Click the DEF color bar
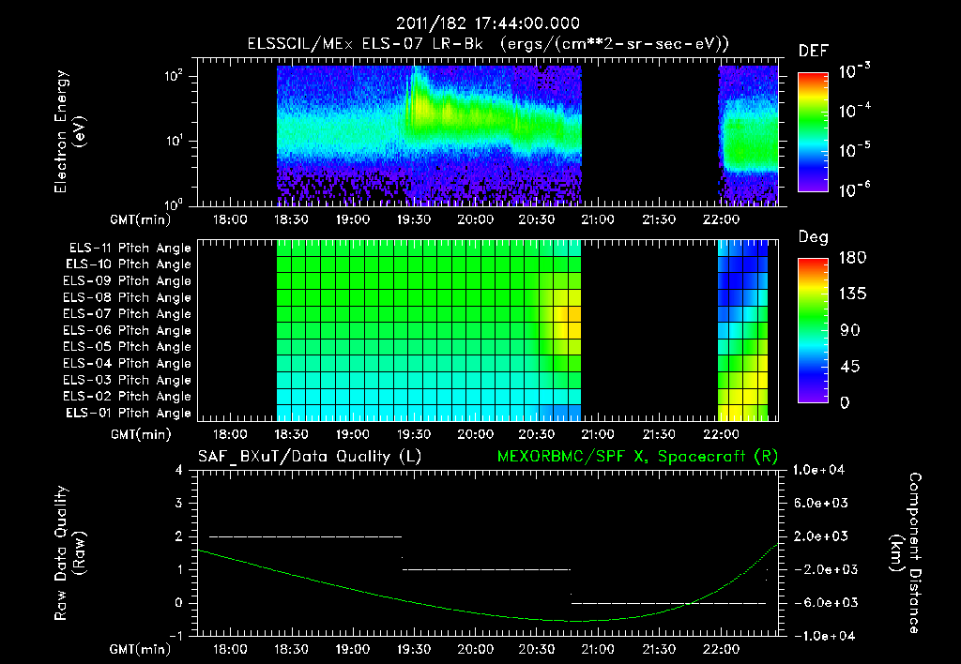961x664 pixels. pyautogui.click(x=813, y=132)
